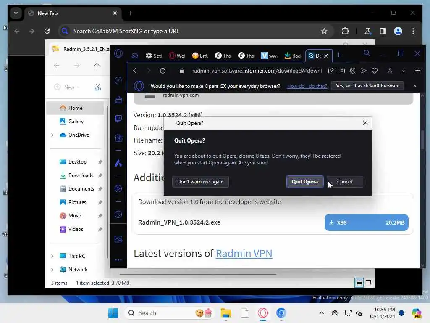Select Home in File Explorer sidebar
Image resolution: width=430 pixels, height=323 pixels.
point(75,108)
